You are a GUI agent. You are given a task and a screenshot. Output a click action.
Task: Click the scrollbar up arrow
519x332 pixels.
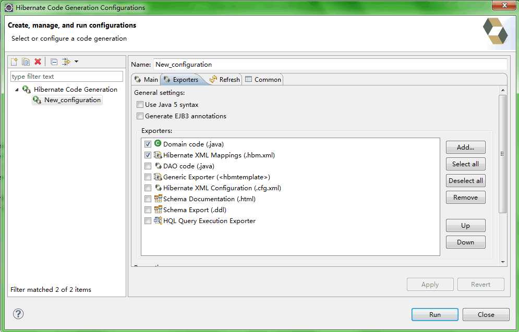tap(503, 90)
